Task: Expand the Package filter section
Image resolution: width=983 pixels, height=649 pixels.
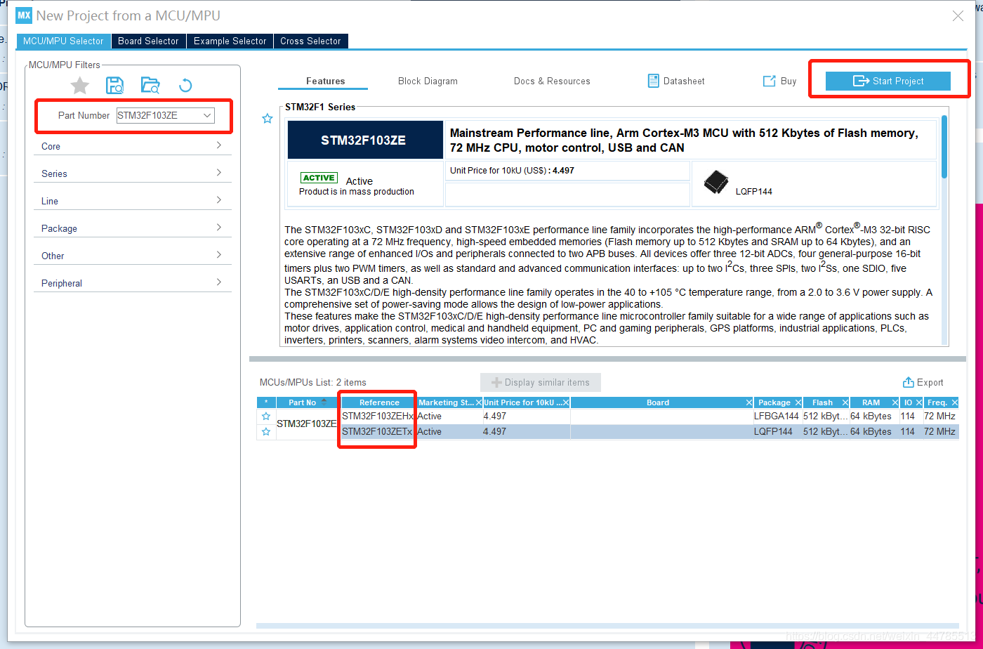Action: point(132,228)
